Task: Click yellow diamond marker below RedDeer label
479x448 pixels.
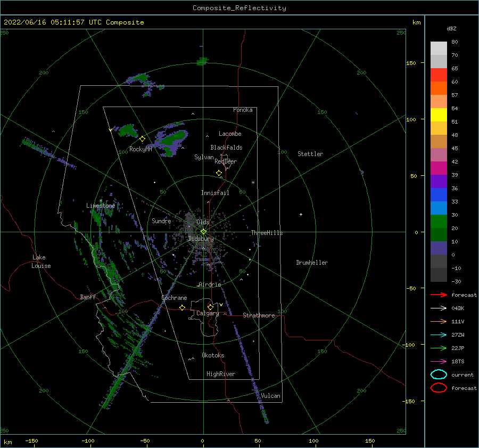Action: pyautogui.click(x=219, y=173)
